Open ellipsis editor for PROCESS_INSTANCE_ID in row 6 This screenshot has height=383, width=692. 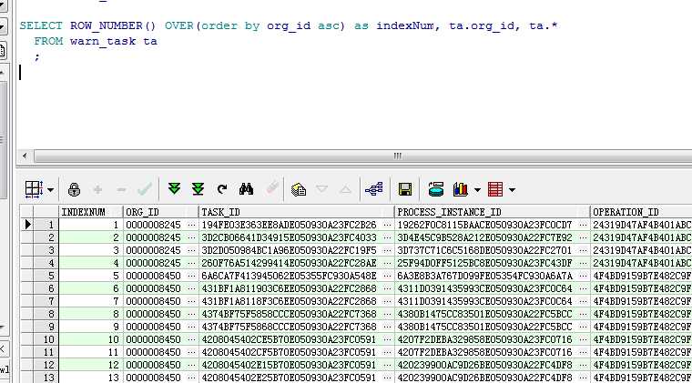click(x=583, y=288)
